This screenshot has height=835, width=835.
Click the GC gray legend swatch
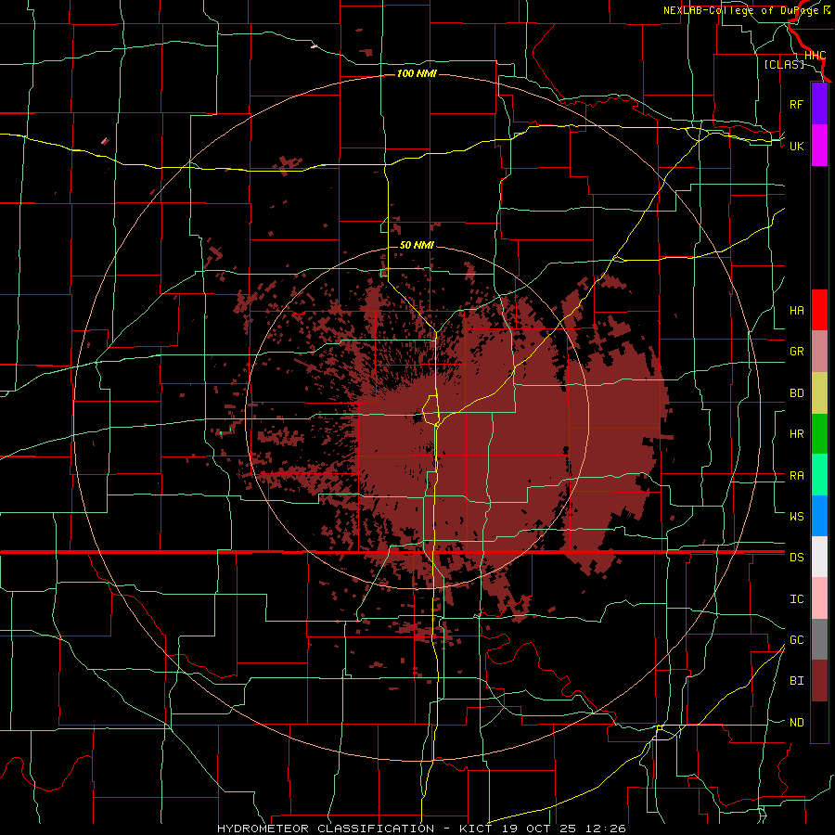[x=819, y=639]
